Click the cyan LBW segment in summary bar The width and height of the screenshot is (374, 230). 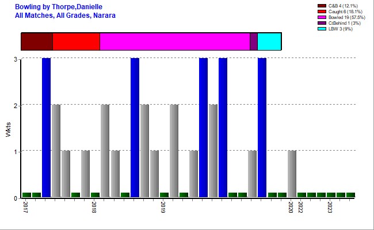269,42
